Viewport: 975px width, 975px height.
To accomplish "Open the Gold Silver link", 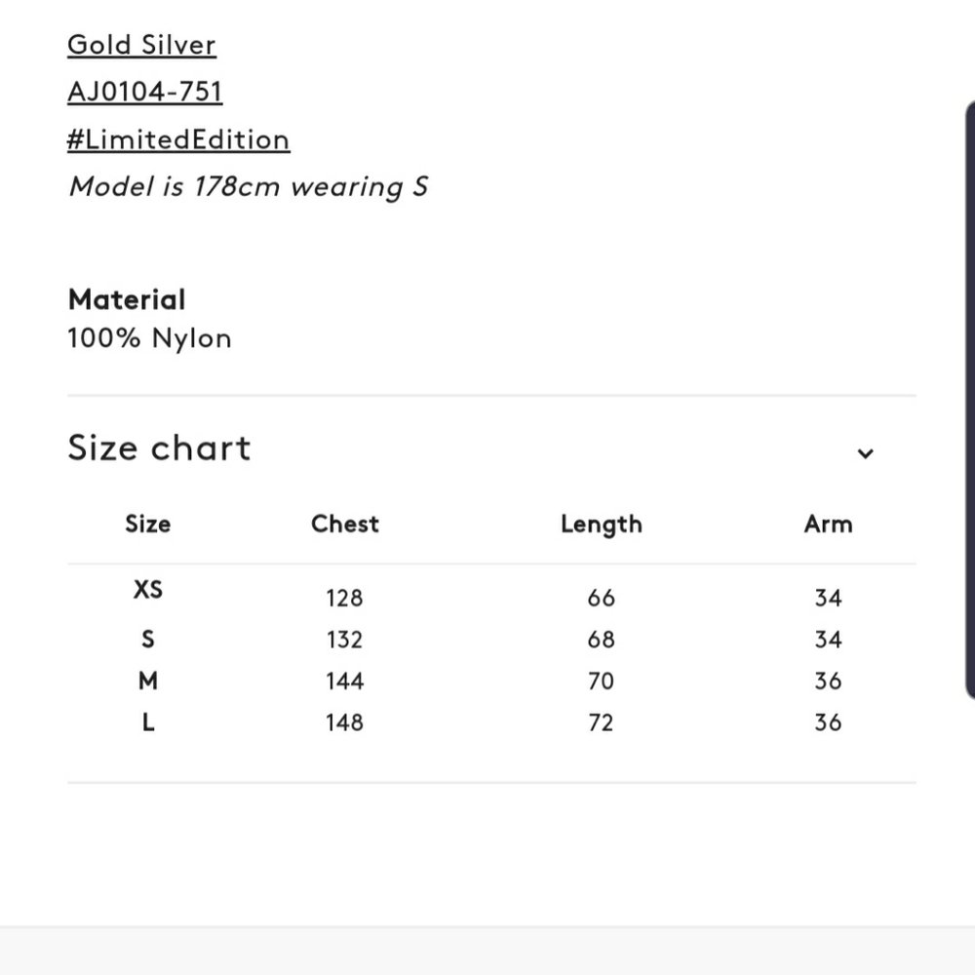I will click(141, 45).
